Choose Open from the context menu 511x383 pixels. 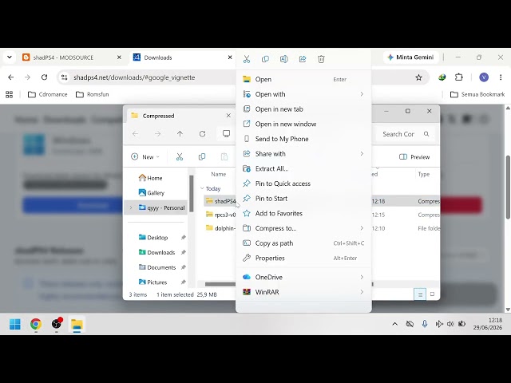pyautogui.click(x=303, y=79)
